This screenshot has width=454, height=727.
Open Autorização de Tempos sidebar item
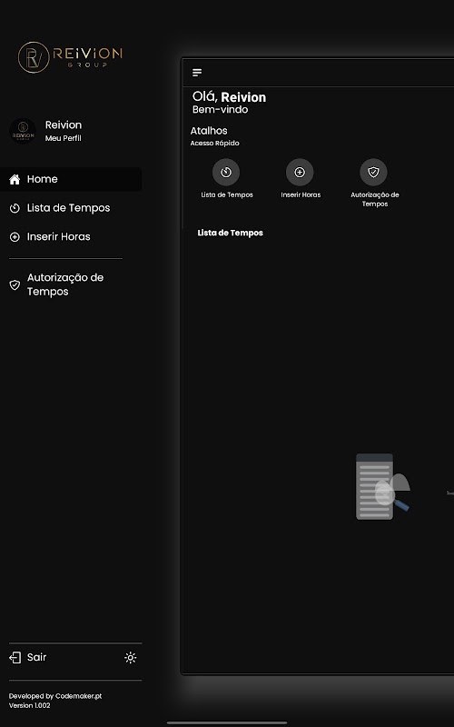point(65,284)
